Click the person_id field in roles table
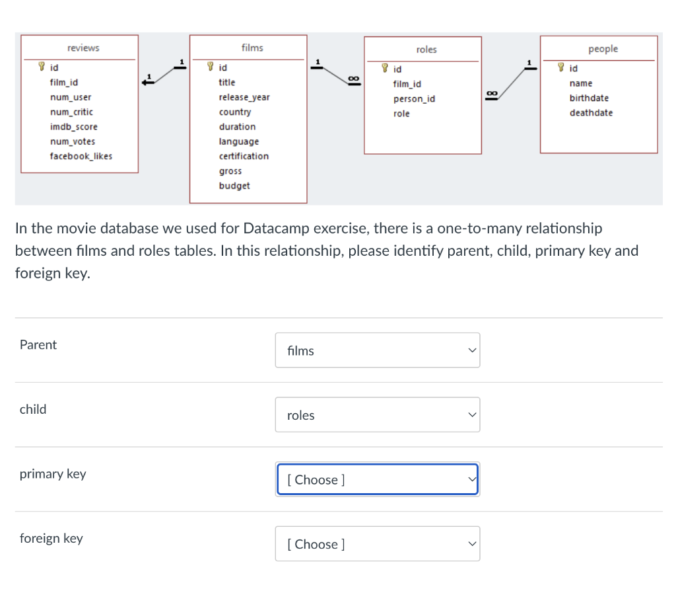 (x=414, y=98)
